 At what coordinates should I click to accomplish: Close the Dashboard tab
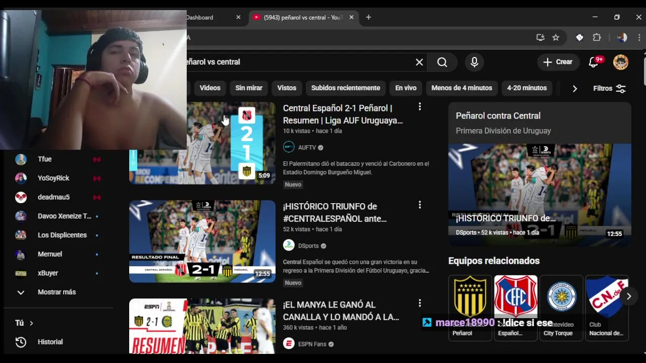click(238, 17)
